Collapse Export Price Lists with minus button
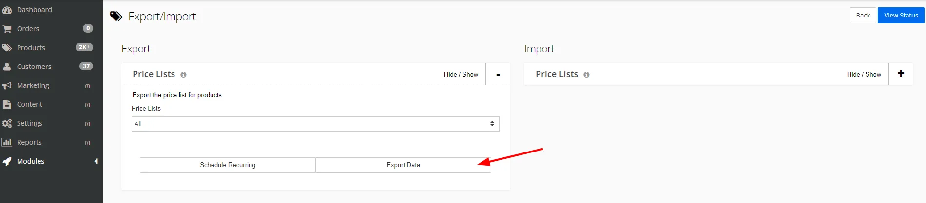This screenshot has width=926, height=203. coord(498,74)
